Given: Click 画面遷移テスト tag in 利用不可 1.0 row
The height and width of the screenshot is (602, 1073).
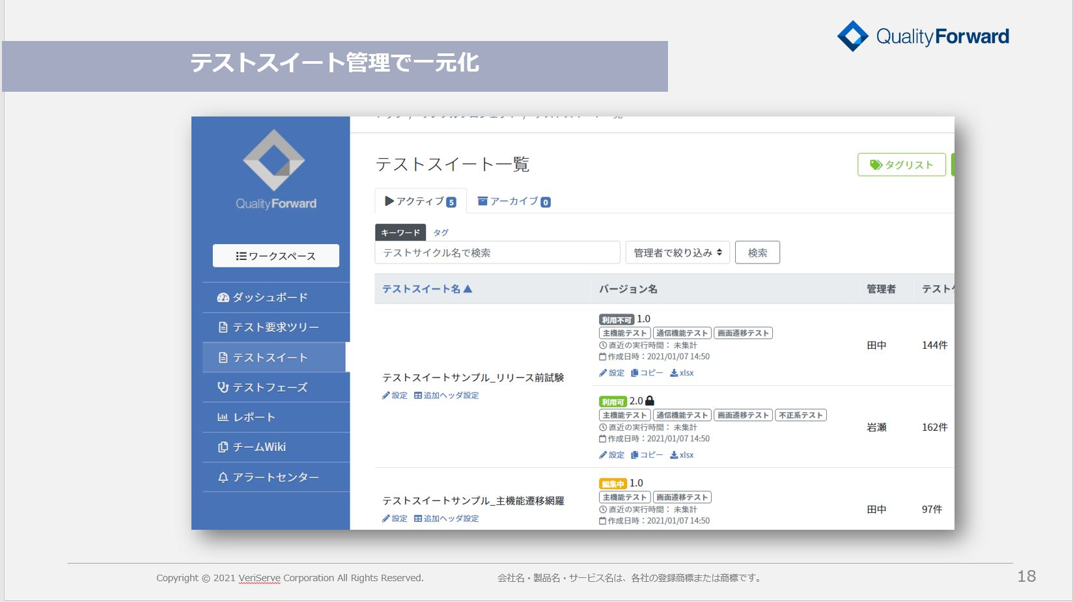Looking at the screenshot, I should tap(743, 333).
